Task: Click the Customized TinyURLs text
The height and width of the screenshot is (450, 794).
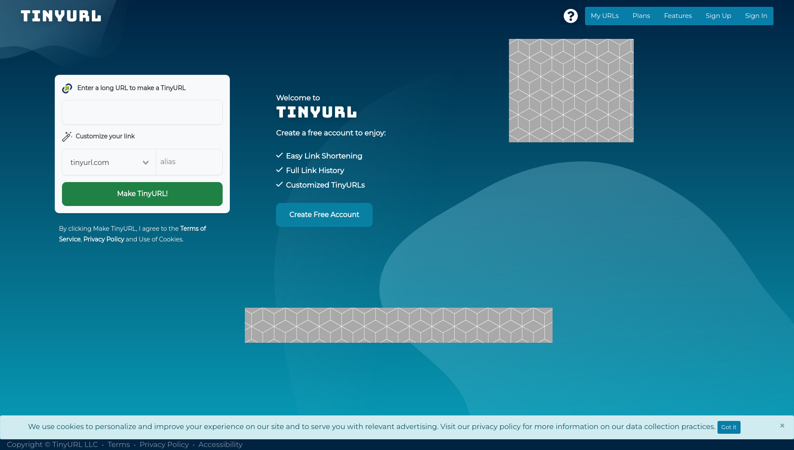Action: [325, 185]
